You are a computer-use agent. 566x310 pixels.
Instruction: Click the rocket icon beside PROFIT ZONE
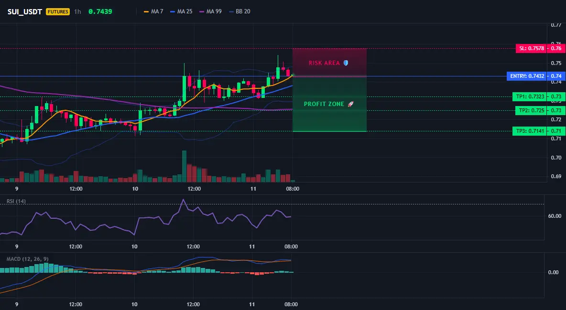click(350, 104)
